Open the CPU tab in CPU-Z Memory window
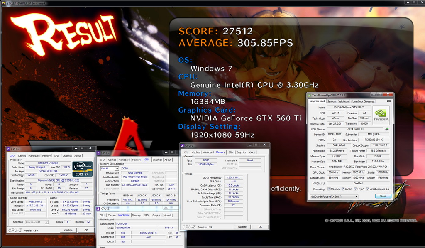This screenshot has width=425, height=248. tap(186, 152)
